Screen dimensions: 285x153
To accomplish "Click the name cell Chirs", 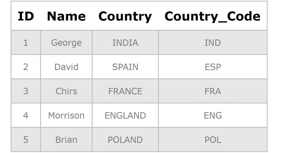I will coord(66,91).
